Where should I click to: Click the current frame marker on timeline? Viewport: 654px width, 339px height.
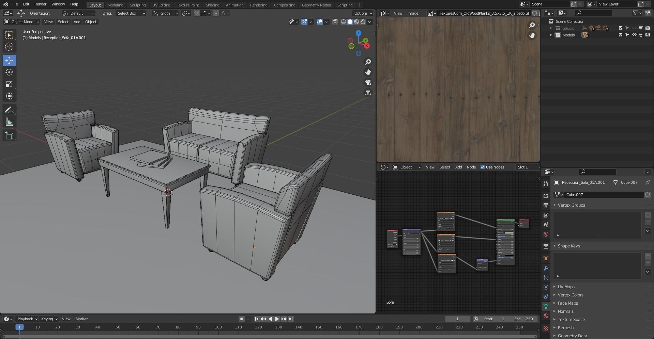click(19, 327)
